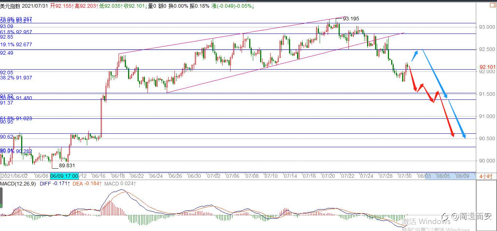Click the highlighted 06/09,17:00 time marker
Image resolution: width=497 pixels, height=231 pixels.
pos(64,176)
